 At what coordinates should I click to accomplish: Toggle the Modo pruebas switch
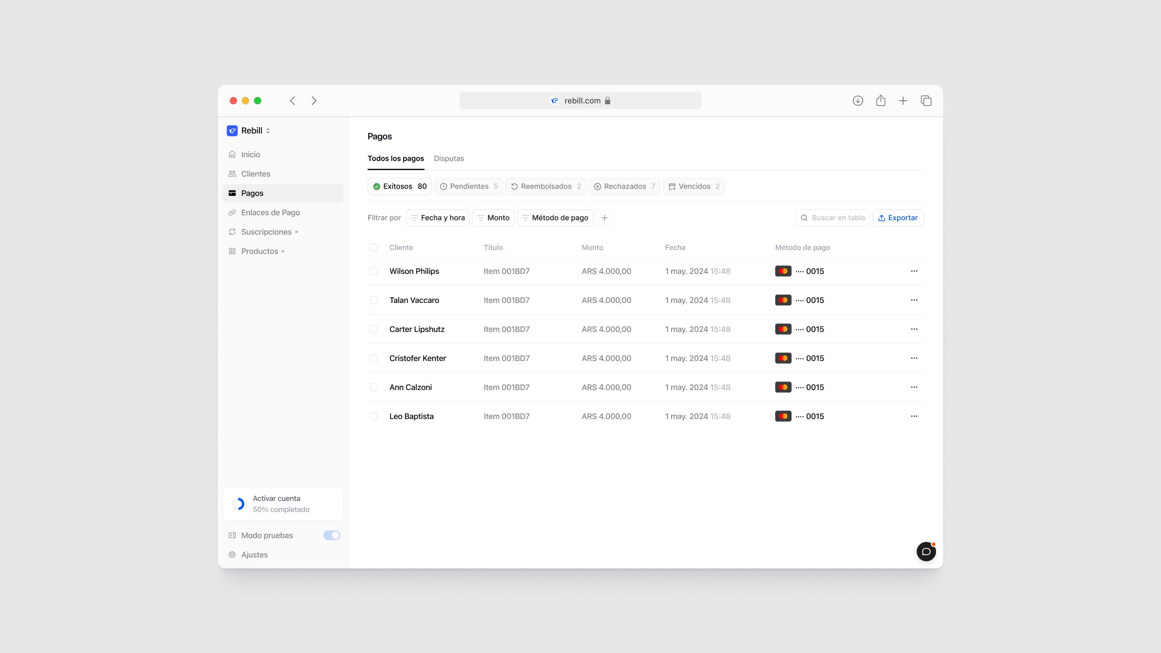[x=332, y=535]
